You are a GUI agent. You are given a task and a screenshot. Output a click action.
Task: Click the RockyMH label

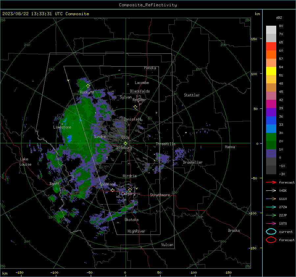click(x=87, y=92)
